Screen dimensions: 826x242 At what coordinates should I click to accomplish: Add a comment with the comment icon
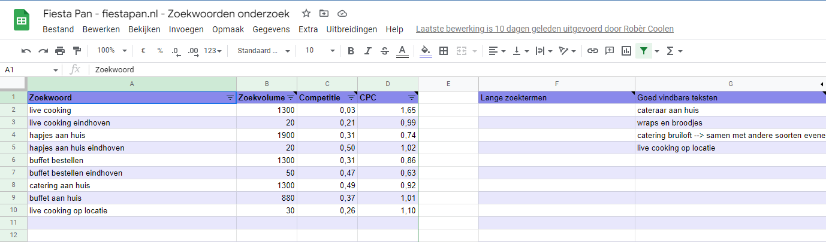click(610, 51)
